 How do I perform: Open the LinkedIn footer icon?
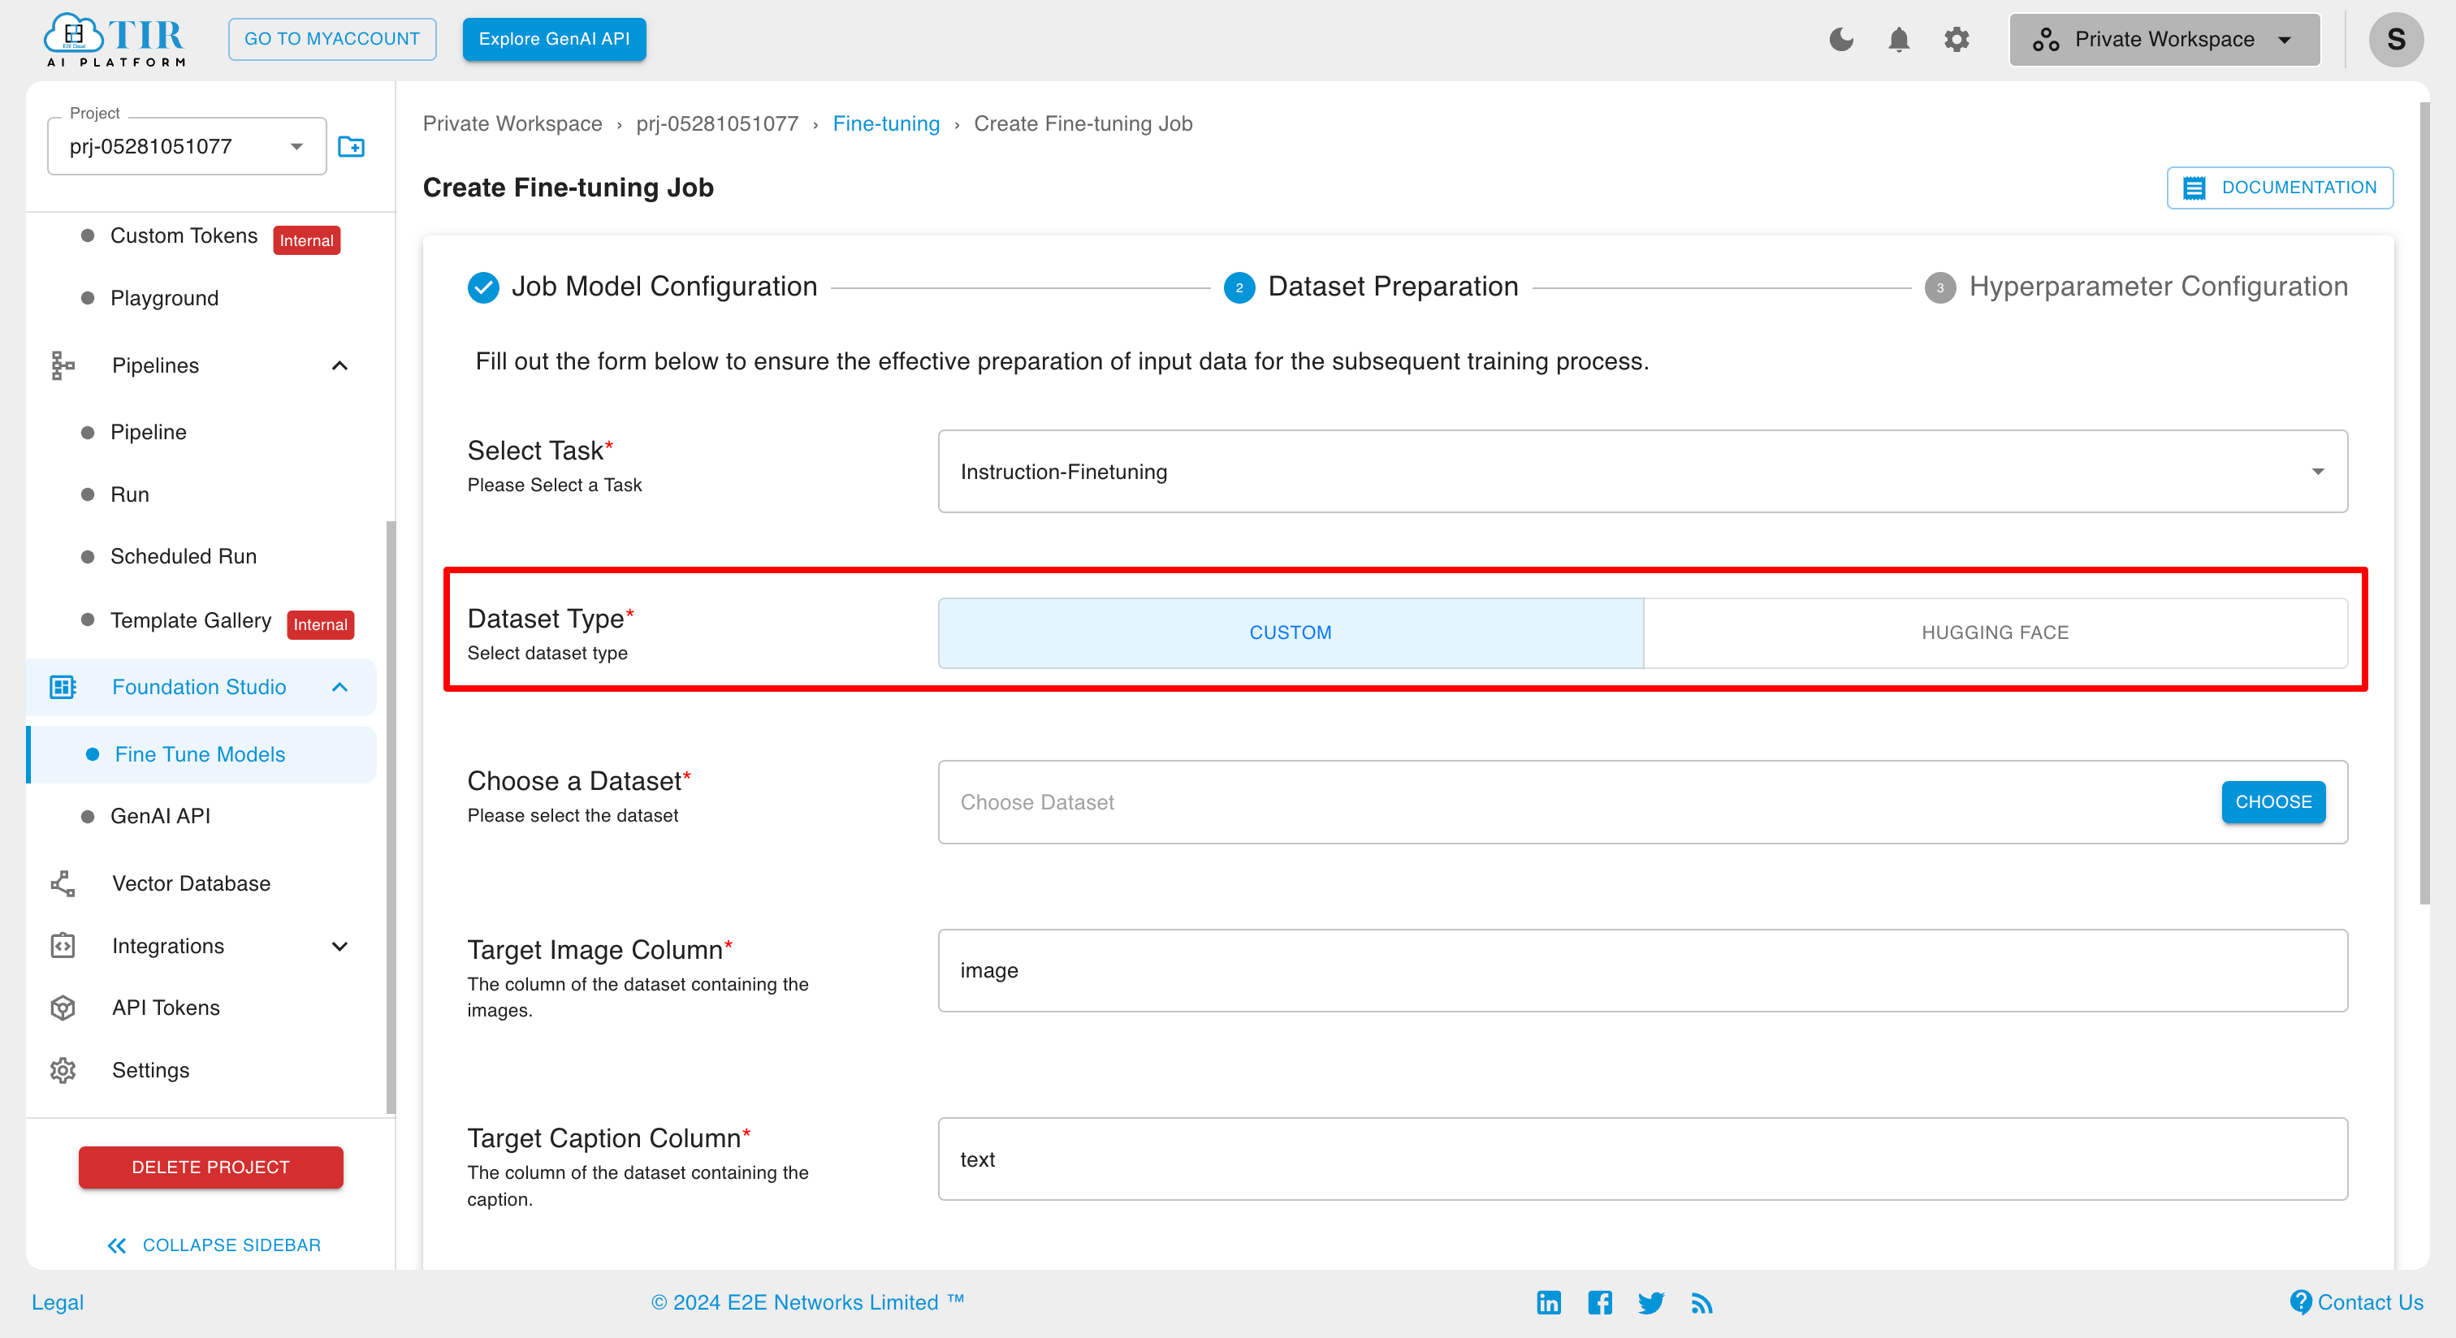click(x=1548, y=1301)
